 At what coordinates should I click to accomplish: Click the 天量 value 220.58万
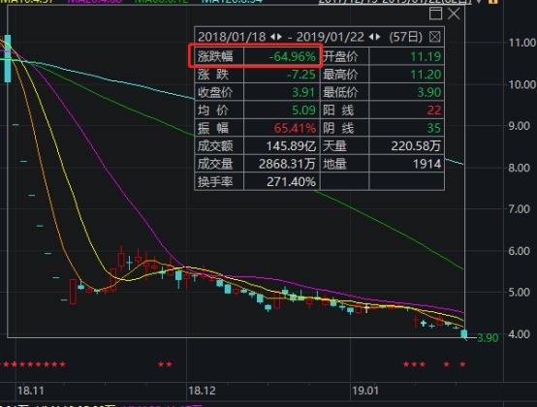point(416,146)
